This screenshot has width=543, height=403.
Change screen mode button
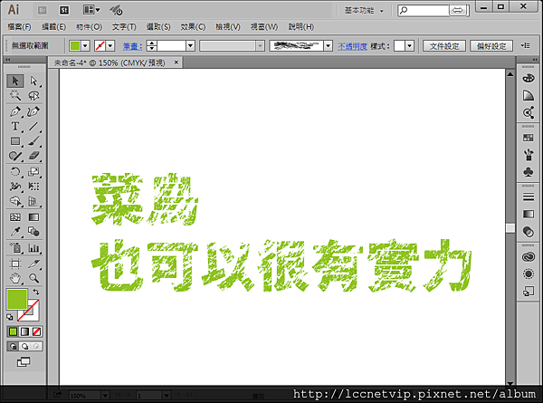click(x=24, y=362)
